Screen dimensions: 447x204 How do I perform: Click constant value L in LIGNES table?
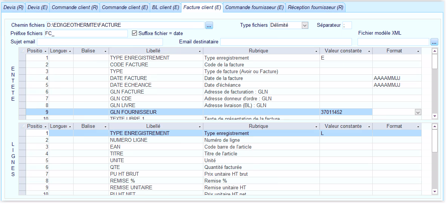pyautogui.click(x=346, y=133)
